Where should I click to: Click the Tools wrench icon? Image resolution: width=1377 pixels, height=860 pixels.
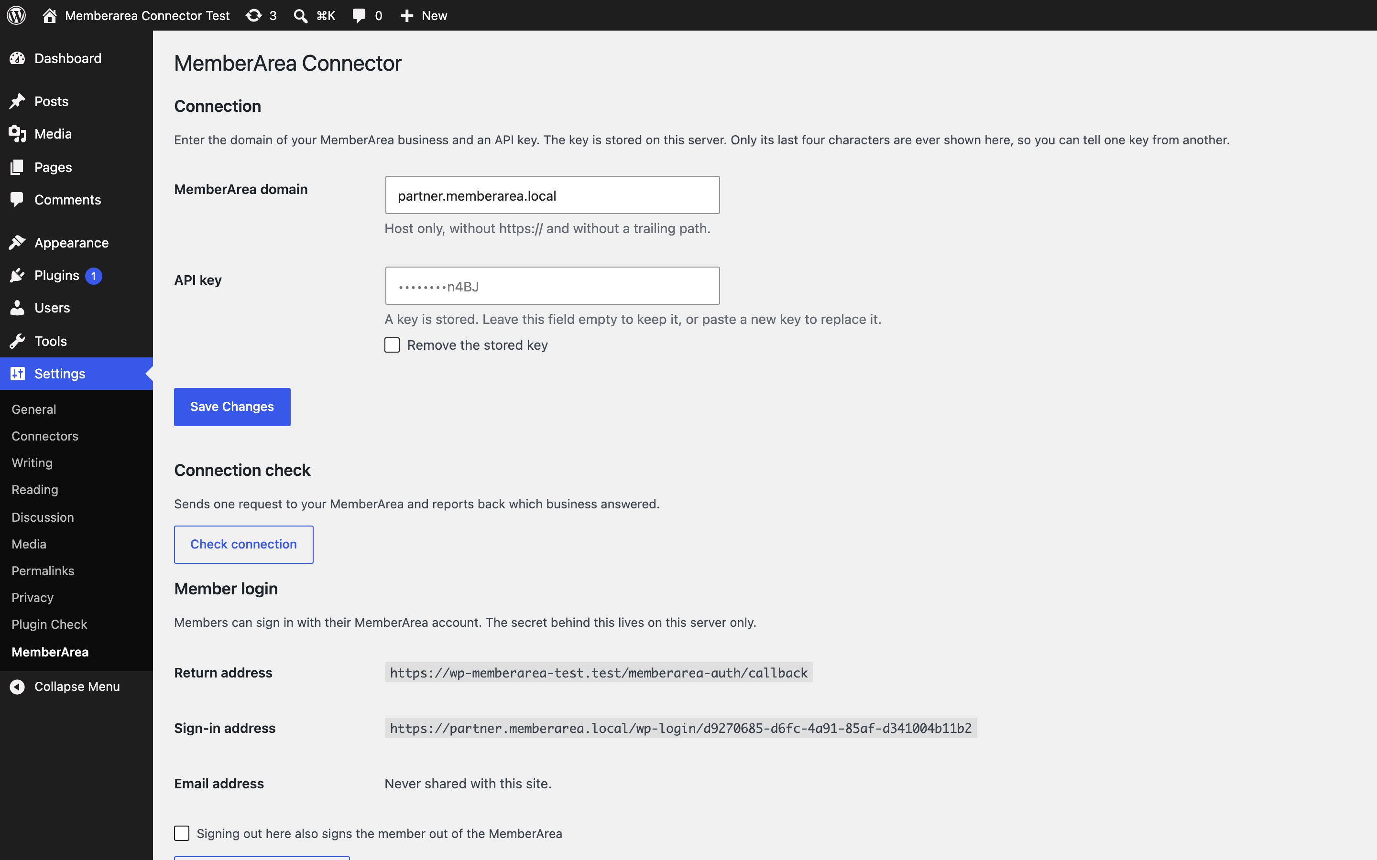17,341
